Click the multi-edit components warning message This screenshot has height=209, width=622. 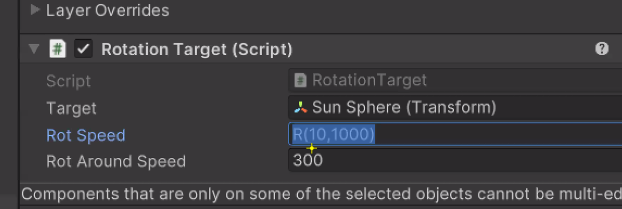[x=322, y=194]
